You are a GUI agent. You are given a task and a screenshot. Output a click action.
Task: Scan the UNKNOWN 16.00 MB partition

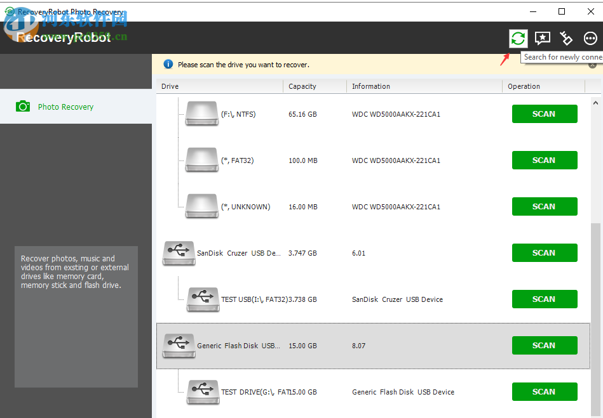(545, 207)
